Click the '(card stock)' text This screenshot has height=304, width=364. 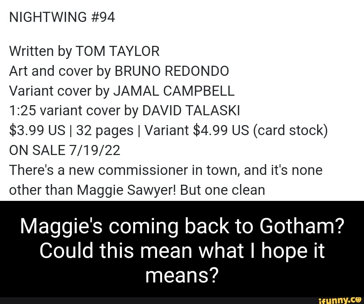coord(291,130)
